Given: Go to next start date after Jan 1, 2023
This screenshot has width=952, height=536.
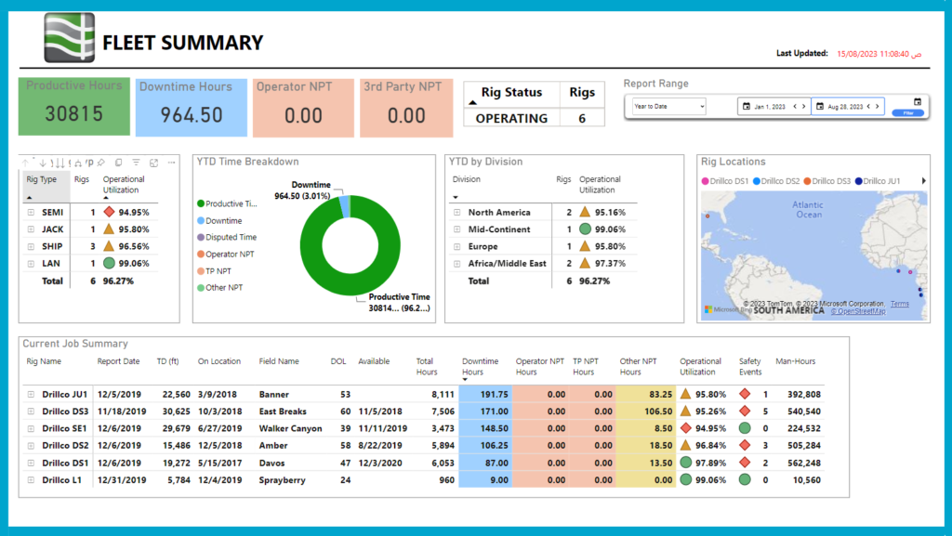Looking at the screenshot, I should [804, 106].
